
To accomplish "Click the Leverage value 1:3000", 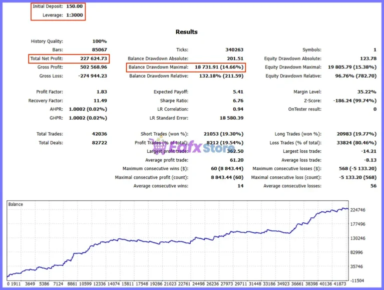I will point(75,15).
